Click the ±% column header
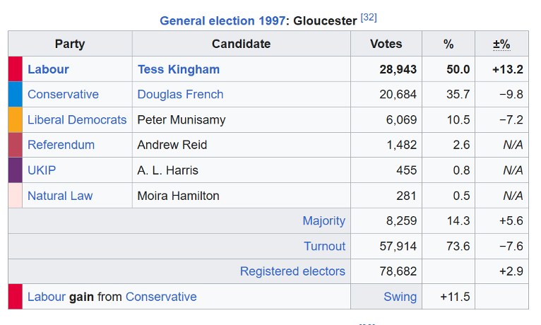 click(x=501, y=44)
